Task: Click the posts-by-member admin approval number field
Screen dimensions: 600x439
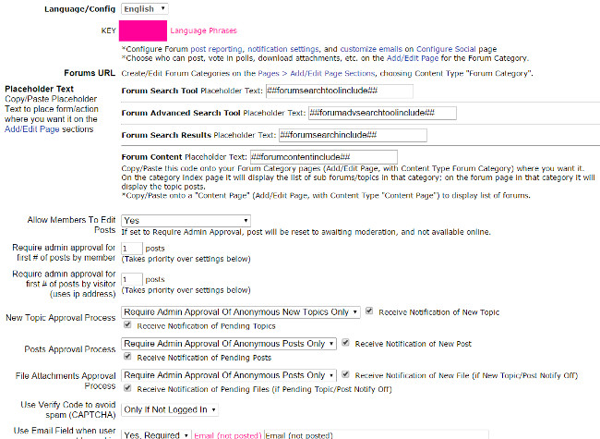Action: coord(132,249)
